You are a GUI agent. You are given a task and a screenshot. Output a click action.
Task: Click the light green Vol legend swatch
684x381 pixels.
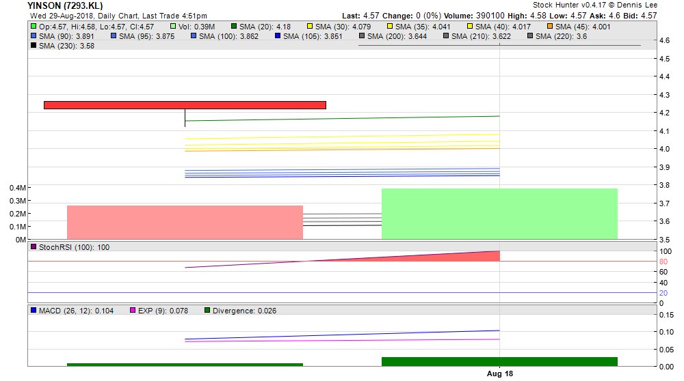[x=174, y=27]
